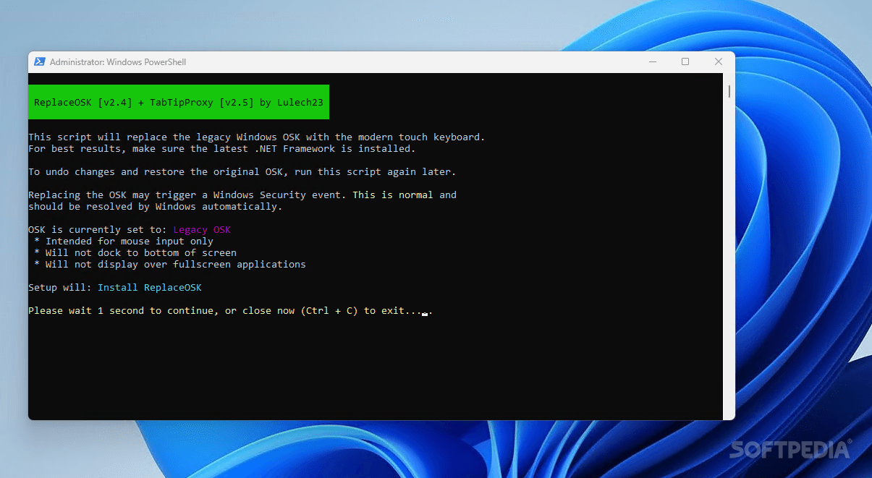Click the line "* Intended for mouse input only"

point(124,242)
